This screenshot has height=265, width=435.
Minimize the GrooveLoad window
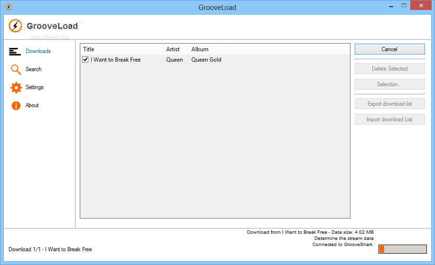391,6
